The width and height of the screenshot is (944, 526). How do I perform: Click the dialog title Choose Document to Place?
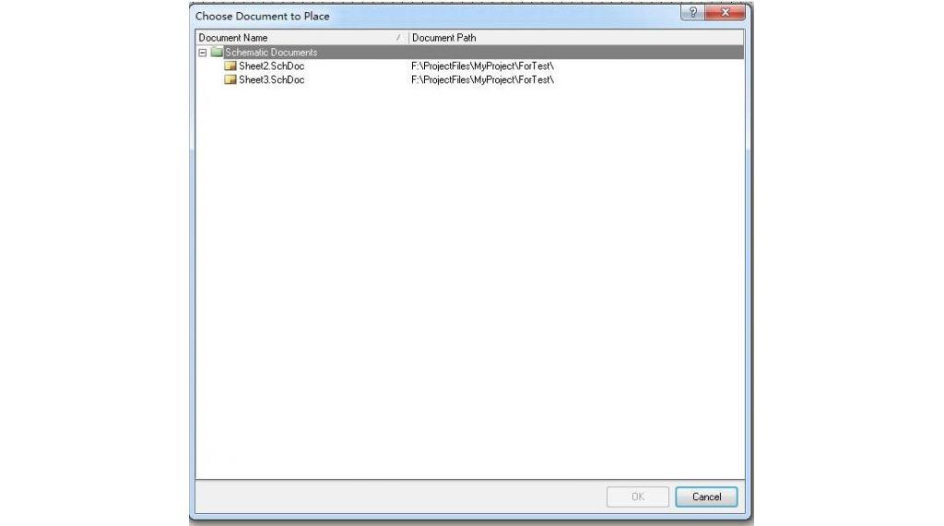click(x=263, y=17)
